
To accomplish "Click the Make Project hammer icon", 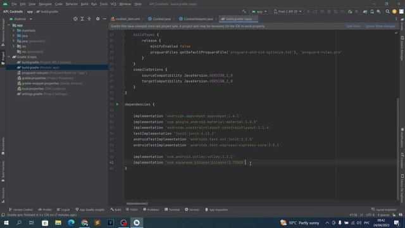I will 244,11.
